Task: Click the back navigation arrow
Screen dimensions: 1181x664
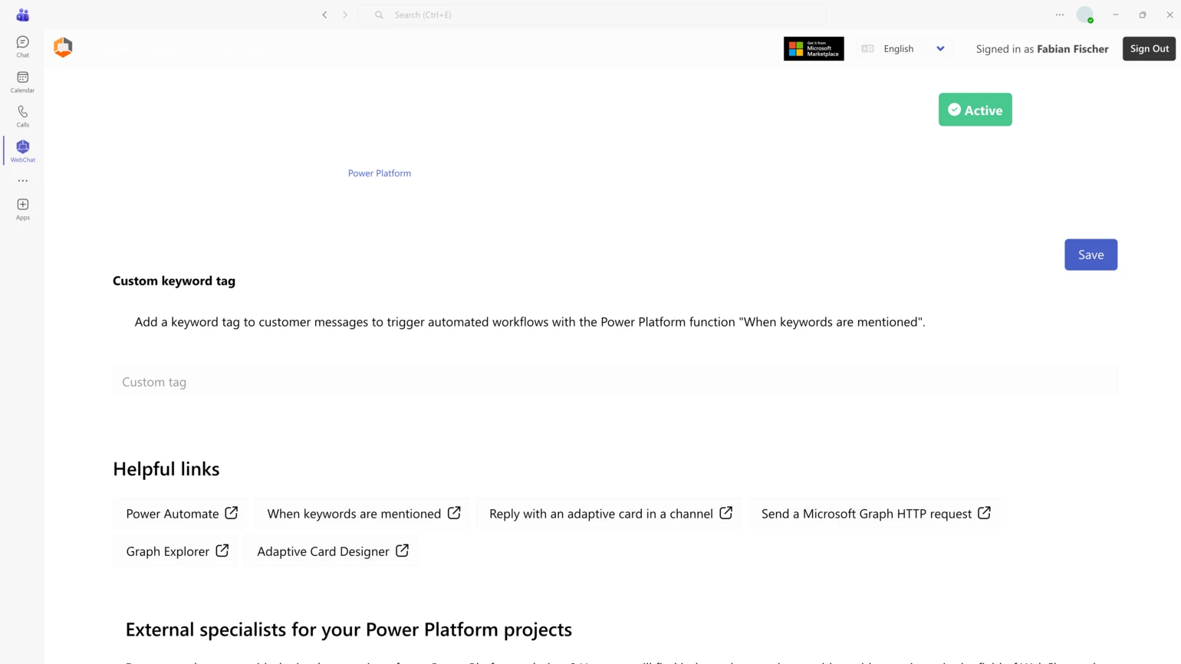Action: point(324,15)
